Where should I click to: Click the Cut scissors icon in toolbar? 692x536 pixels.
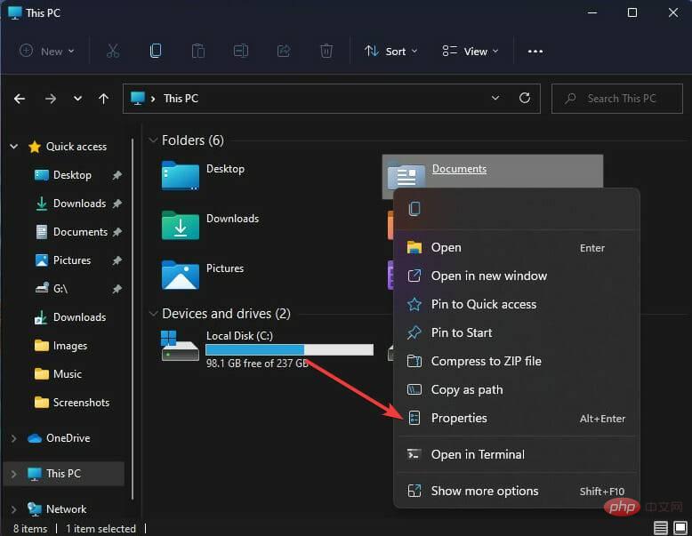pyautogui.click(x=113, y=51)
